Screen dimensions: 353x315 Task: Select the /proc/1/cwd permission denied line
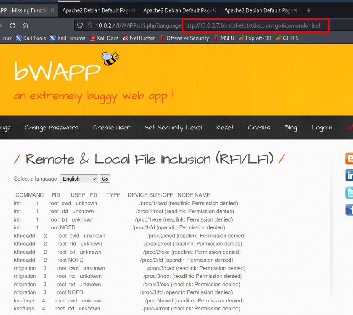point(188,203)
